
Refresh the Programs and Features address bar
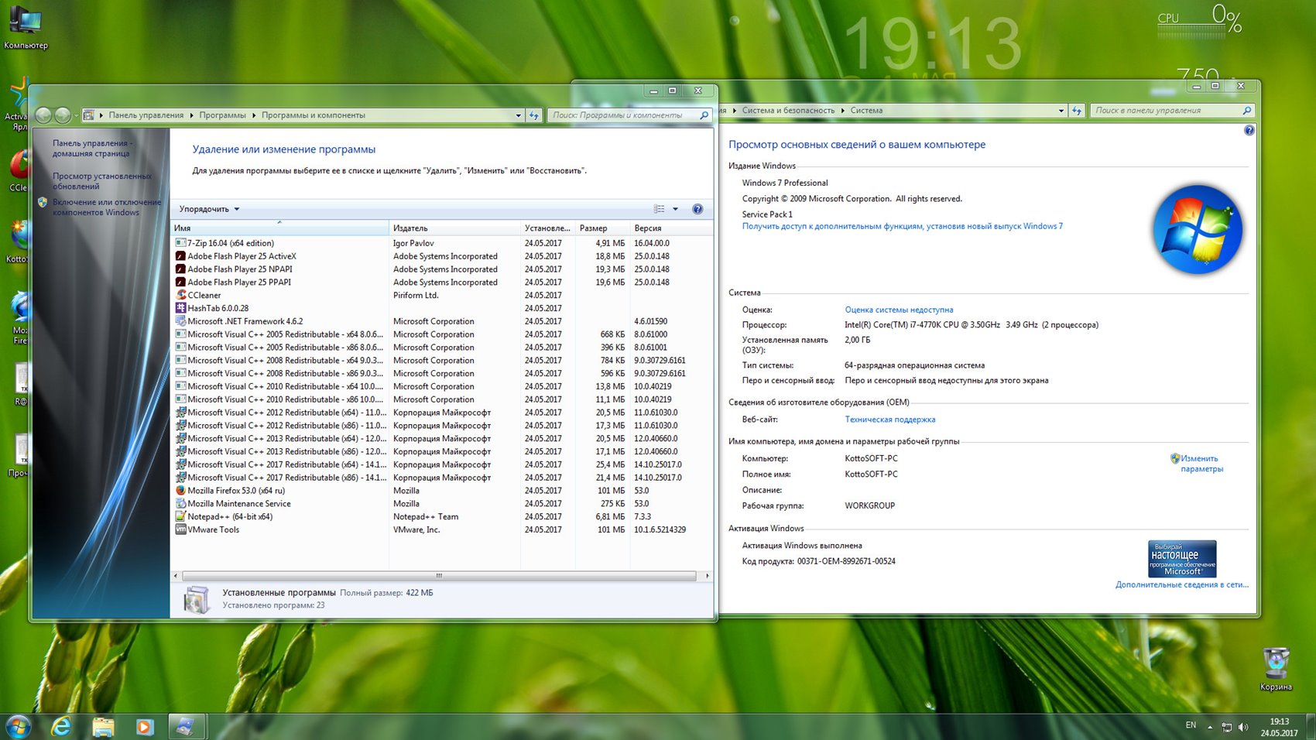tap(534, 115)
